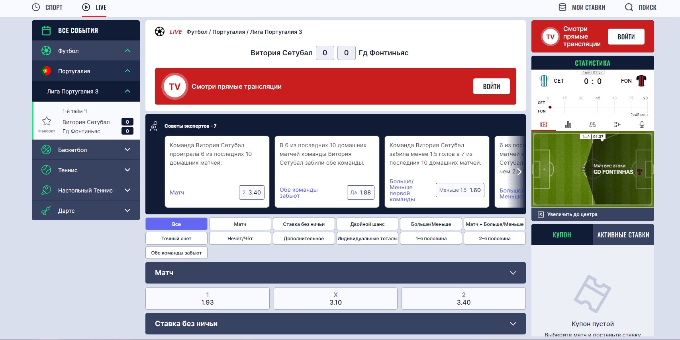Expand the Баскетбол sports category
This screenshot has width=680, height=340.
point(86,150)
